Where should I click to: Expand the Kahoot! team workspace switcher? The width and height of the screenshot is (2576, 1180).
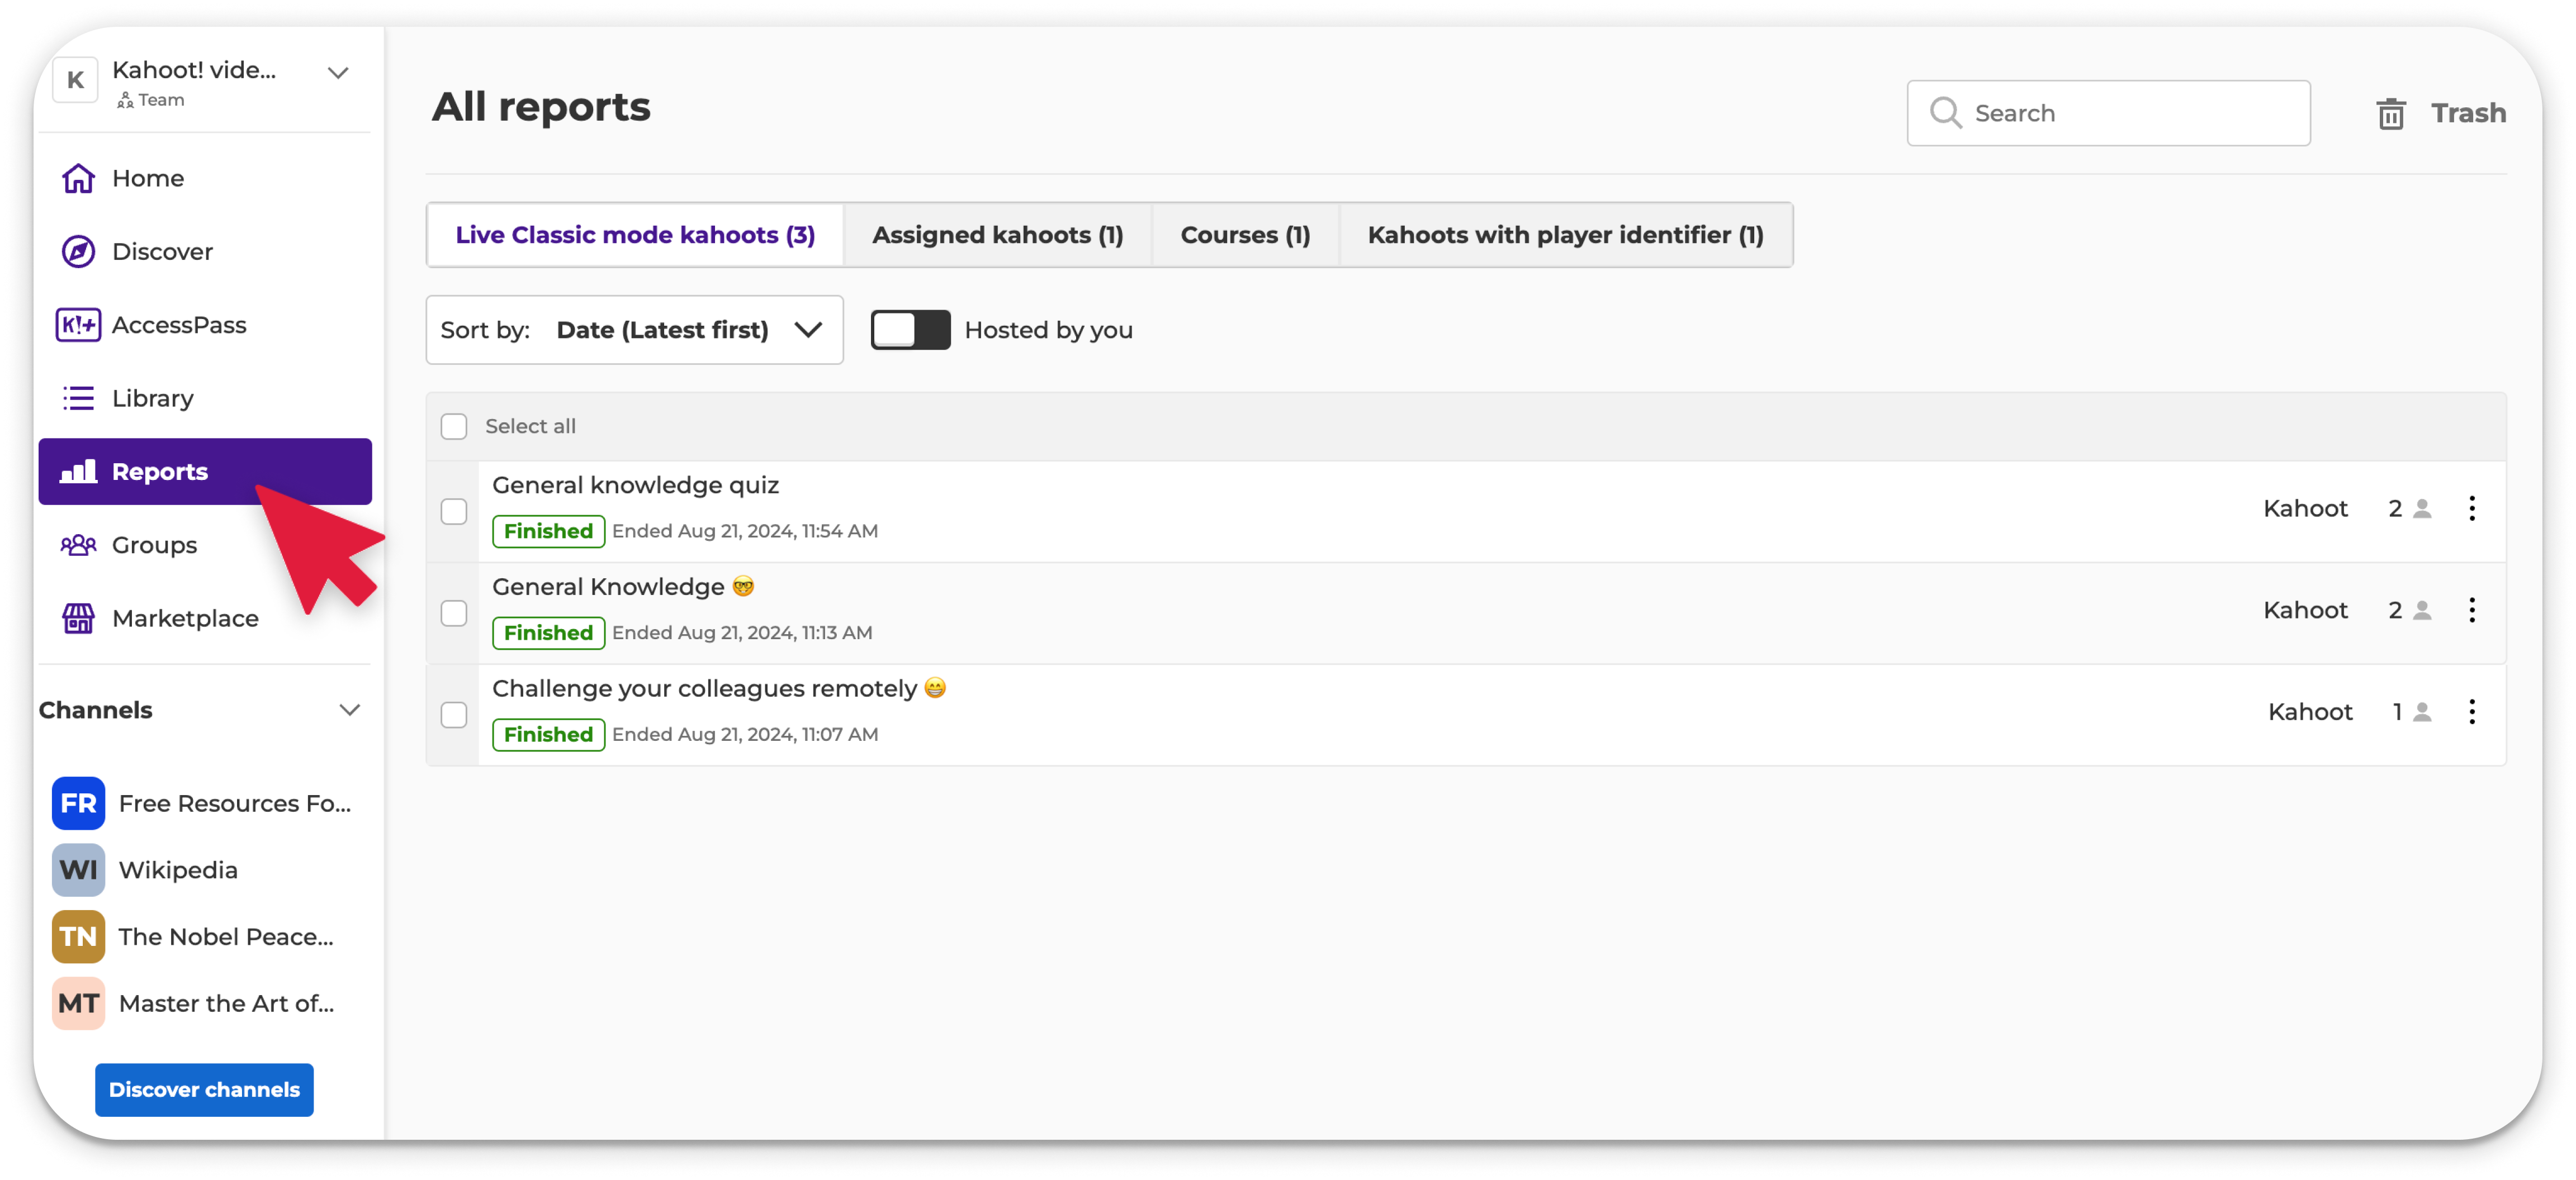click(x=338, y=73)
